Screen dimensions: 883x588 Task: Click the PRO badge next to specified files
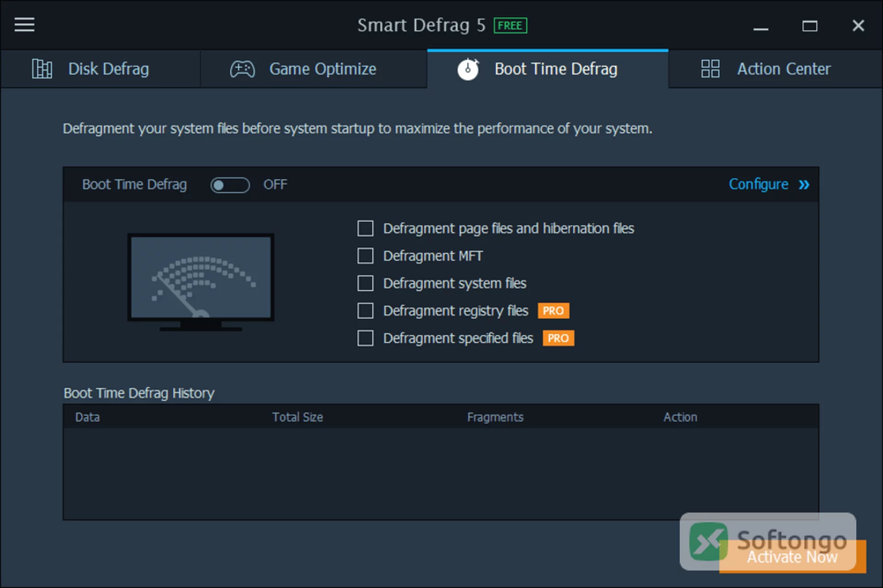tap(558, 338)
